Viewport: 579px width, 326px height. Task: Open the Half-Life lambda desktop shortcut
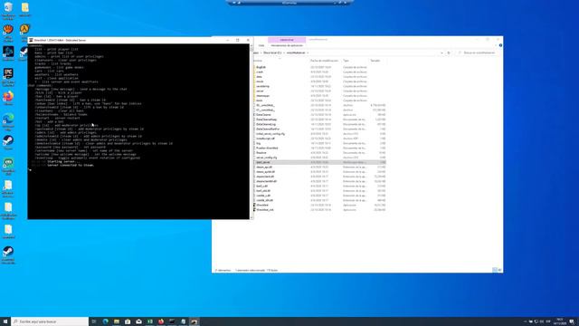coord(24,29)
